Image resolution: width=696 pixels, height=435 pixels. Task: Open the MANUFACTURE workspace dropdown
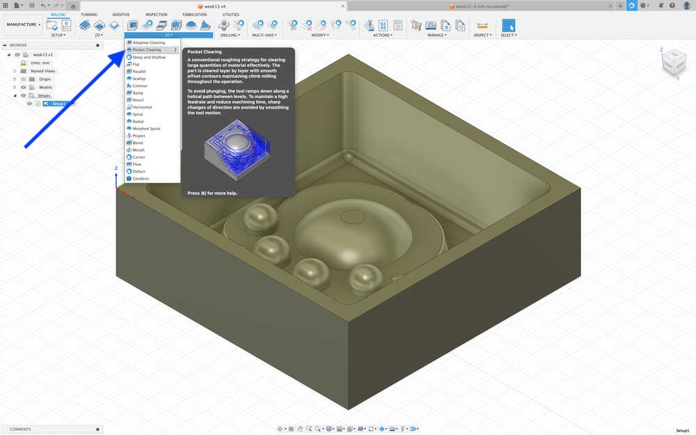pos(23,24)
